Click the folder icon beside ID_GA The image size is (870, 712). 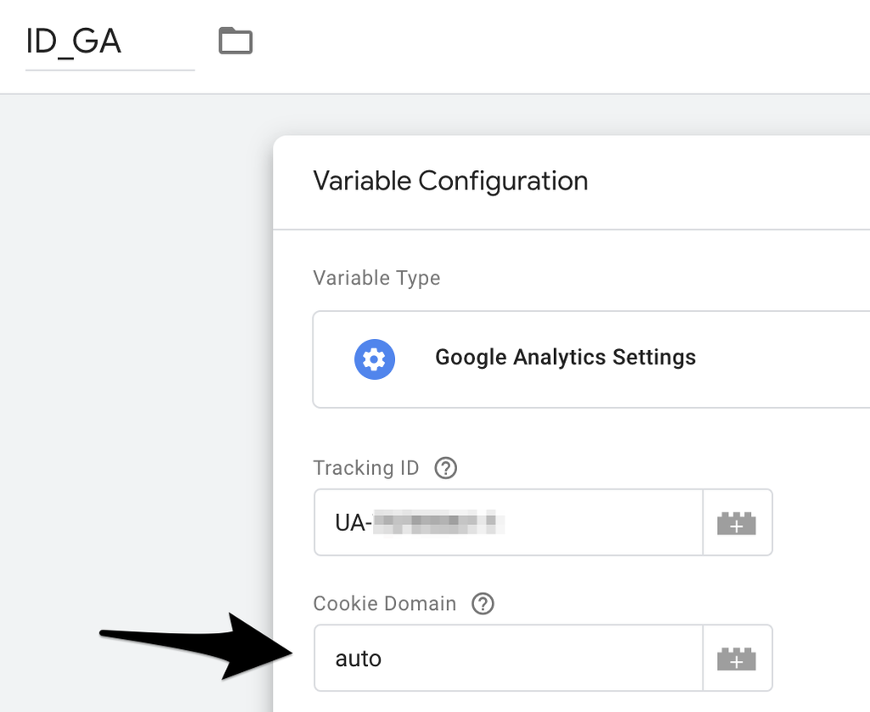236,41
